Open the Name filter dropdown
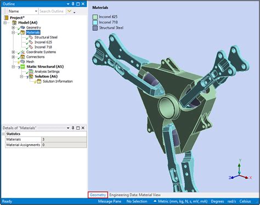 pyautogui.click(x=36, y=12)
